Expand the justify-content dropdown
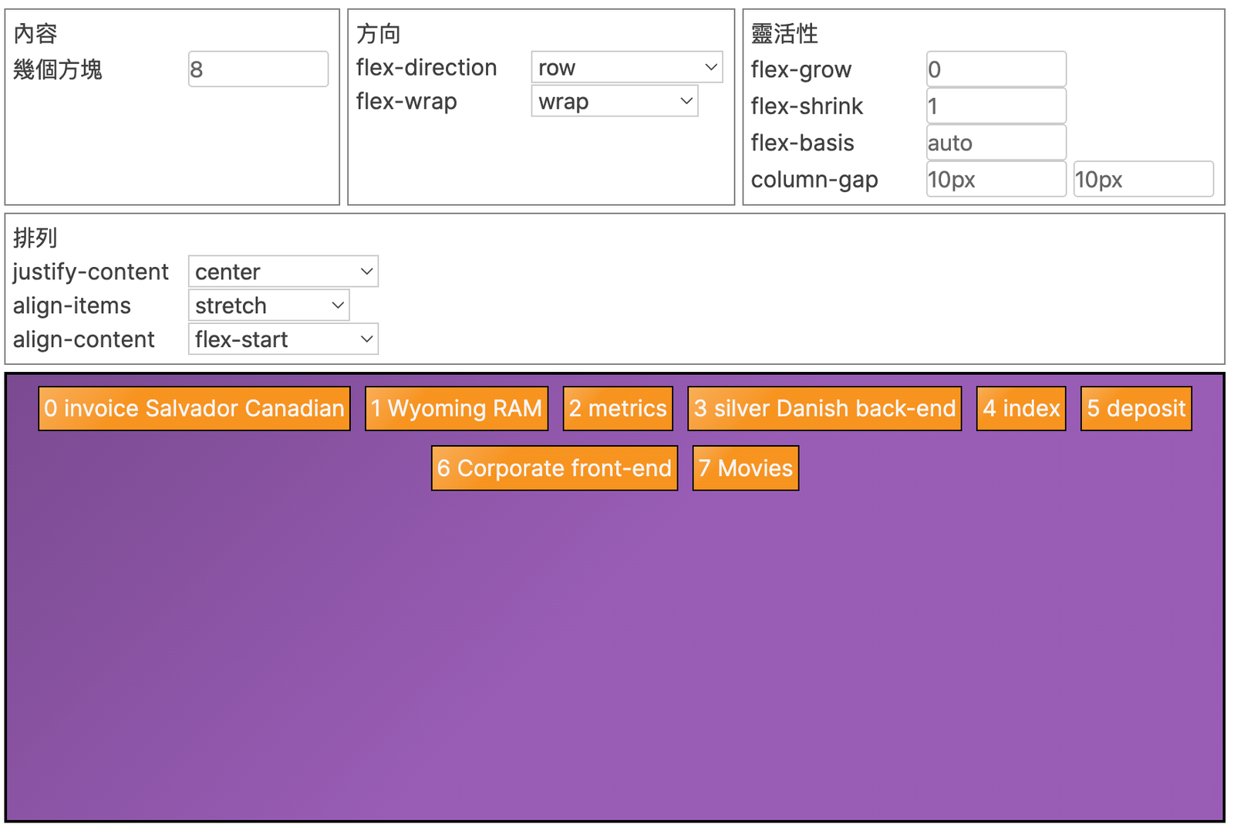Viewport: 1234px width, 834px height. [x=282, y=272]
